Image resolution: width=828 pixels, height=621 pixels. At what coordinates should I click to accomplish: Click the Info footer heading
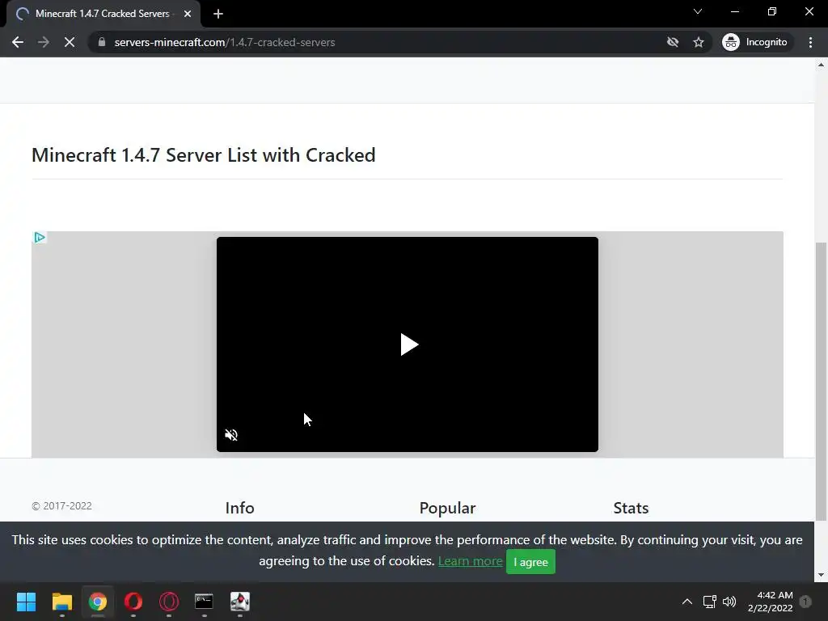(x=239, y=508)
